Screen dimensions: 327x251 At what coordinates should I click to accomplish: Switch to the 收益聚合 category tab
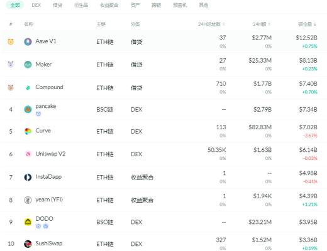[x=109, y=5]
